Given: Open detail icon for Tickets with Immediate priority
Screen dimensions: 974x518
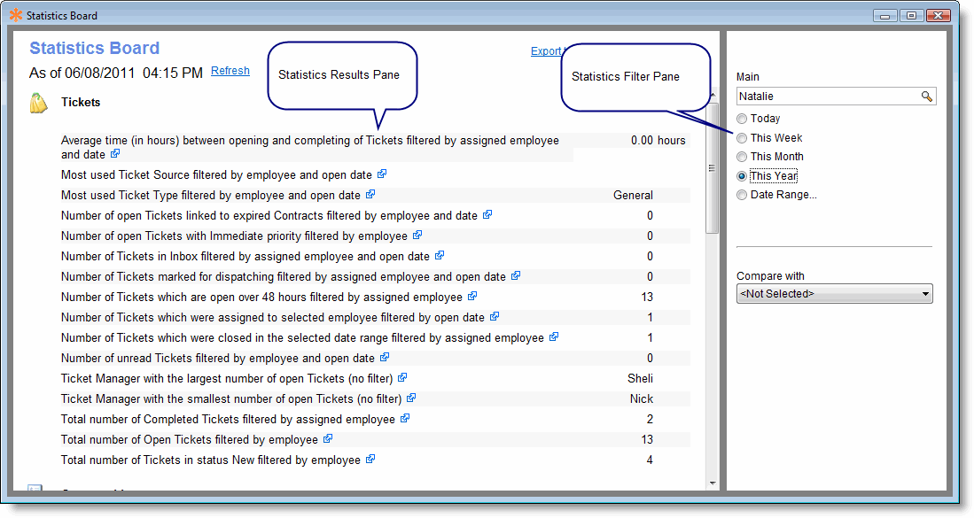Looking at the screenshot, I should pos(417,236).
